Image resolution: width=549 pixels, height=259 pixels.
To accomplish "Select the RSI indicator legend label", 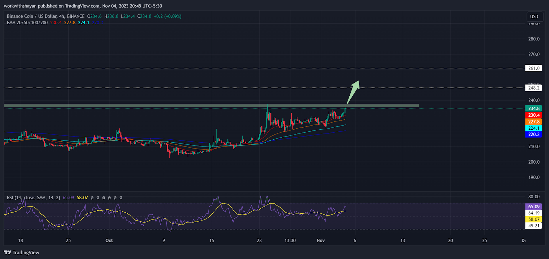I will pyautogui.click(x=33, y=198).
